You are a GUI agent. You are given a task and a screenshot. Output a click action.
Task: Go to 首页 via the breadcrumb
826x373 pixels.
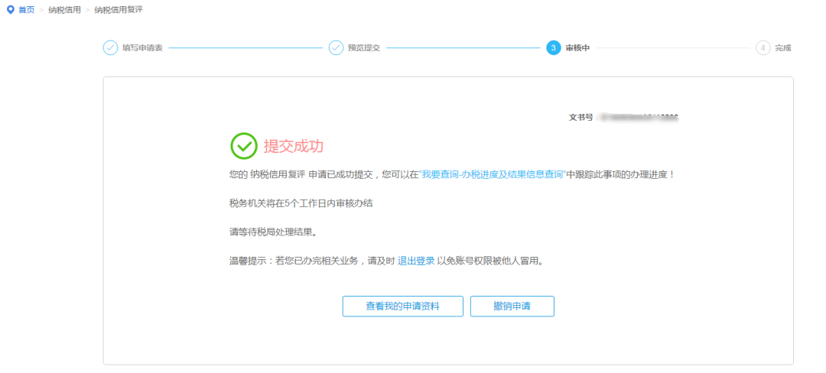tap(27, 10)
